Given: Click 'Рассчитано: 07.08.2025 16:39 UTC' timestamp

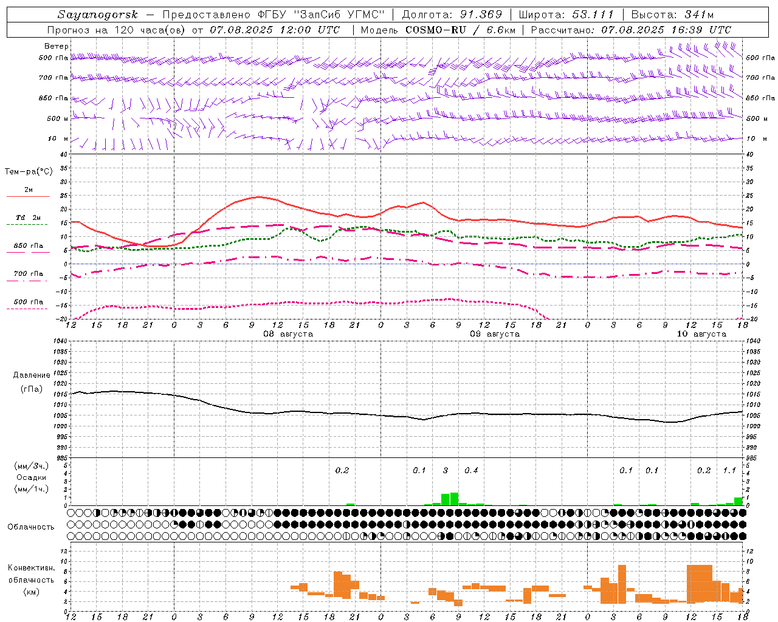Looking at the screenshot, I should [x=631, y=30].
